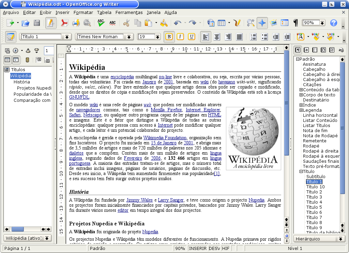Screen dimensions: 349x253
Task: Open the Ferramentas menu
Action: (129, 12)
